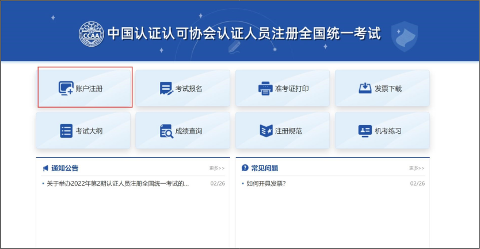Open the 机考练习 label

coord(388,131)
